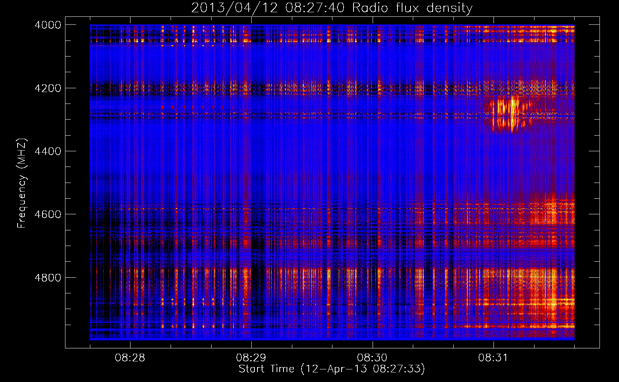Click the 08:31 time tick label
619x382 pixels.
[494, 358]
